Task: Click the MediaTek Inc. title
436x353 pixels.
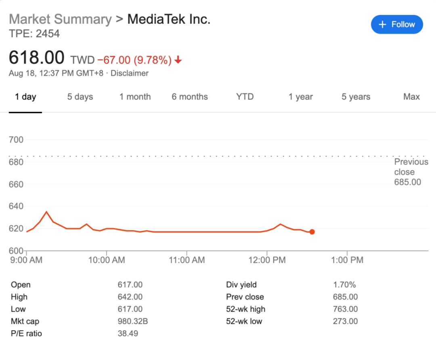Action: pos(169,19)
